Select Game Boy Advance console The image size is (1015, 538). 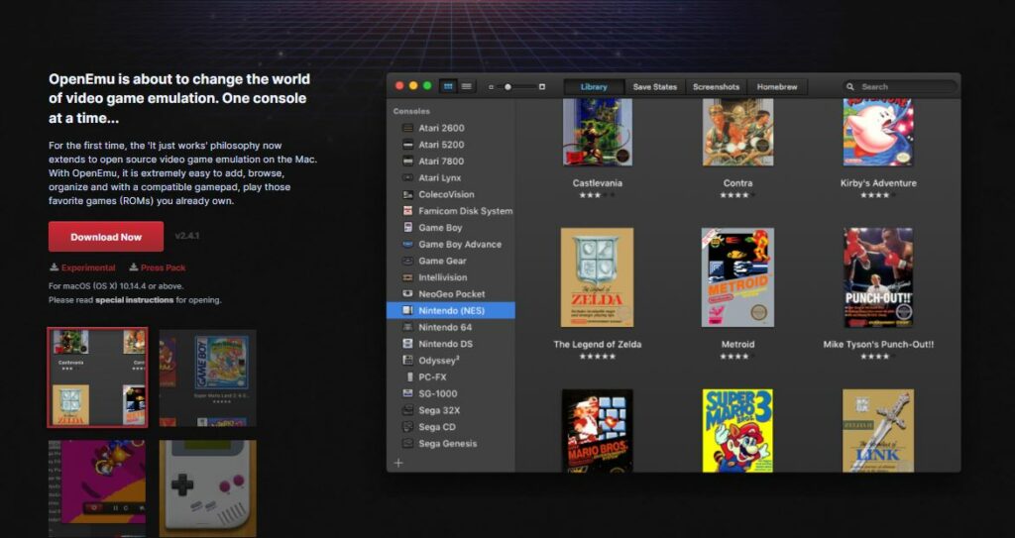451,244
